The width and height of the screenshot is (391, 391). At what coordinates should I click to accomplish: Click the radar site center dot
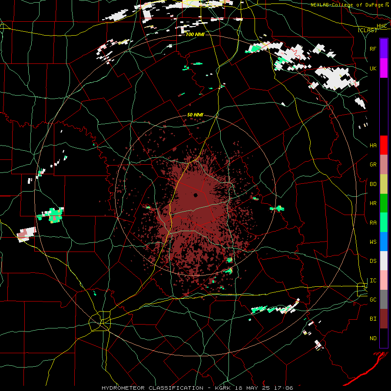point(195,195)
